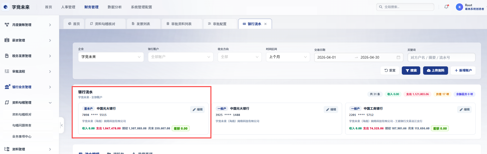This screenshot has width=487, height=154.
Task: Click the 全局搜索 search box
Action: (405, 7)
